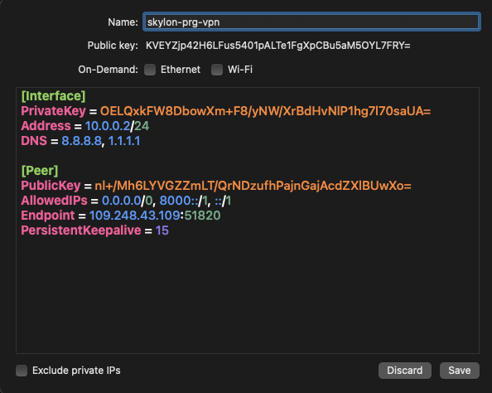
Task: Click the PersistentKeepalive key label
Action: 81,230
